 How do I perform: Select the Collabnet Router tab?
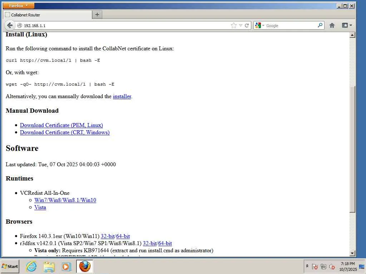coord(48,15)
